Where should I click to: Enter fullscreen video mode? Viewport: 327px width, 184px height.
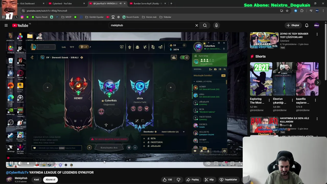pyautogui.click(x=240, y=163)
